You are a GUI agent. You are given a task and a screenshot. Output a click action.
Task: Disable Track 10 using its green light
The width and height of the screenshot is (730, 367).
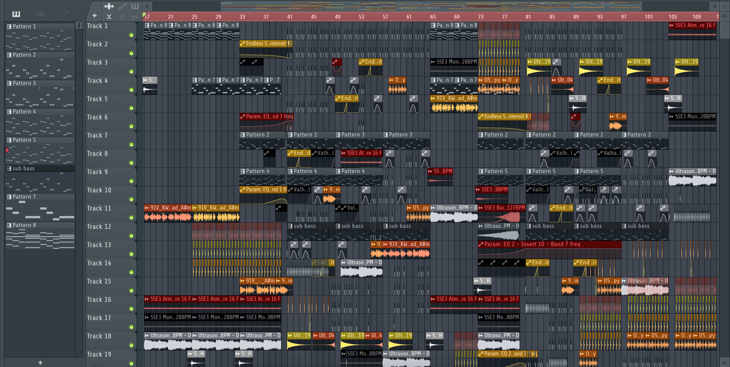pos(131,199)
